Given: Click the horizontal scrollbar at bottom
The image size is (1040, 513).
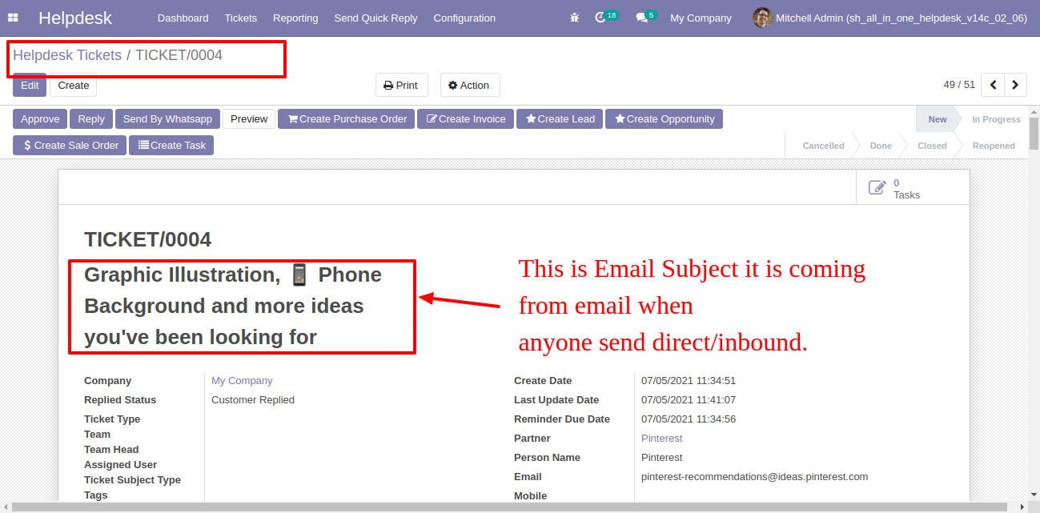Looking at the screenshot, I should tap(513, 507).
